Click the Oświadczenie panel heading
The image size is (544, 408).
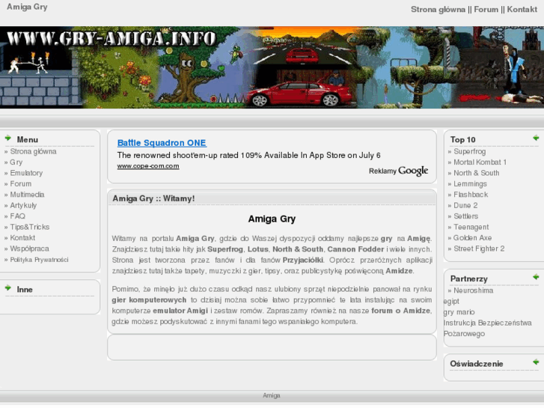point(477,364)
